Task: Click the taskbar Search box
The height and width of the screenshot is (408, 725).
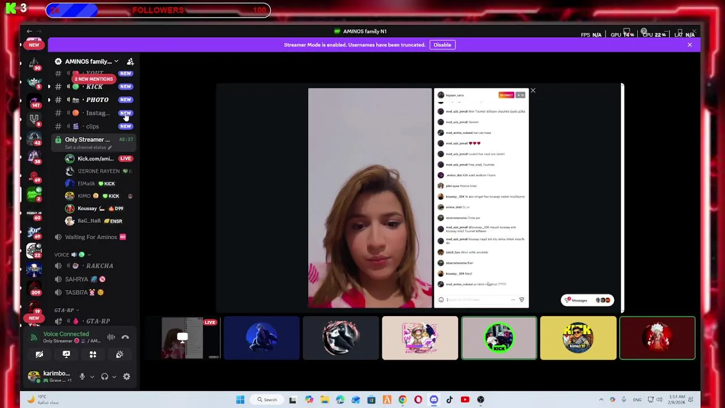Action: coord(267,399)
